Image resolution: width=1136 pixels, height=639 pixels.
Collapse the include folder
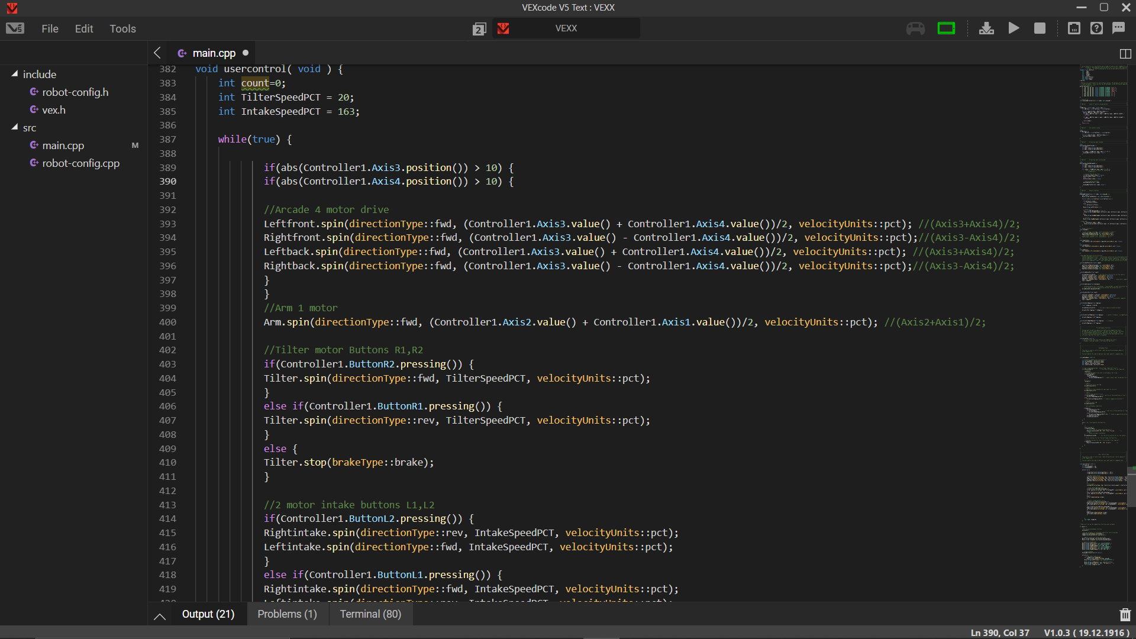tap(15, 74)
